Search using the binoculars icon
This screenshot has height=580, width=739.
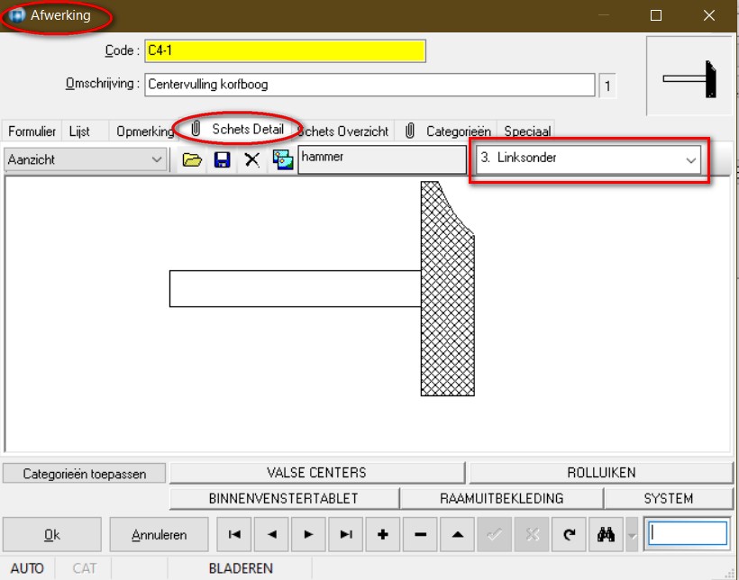point(607,534)
